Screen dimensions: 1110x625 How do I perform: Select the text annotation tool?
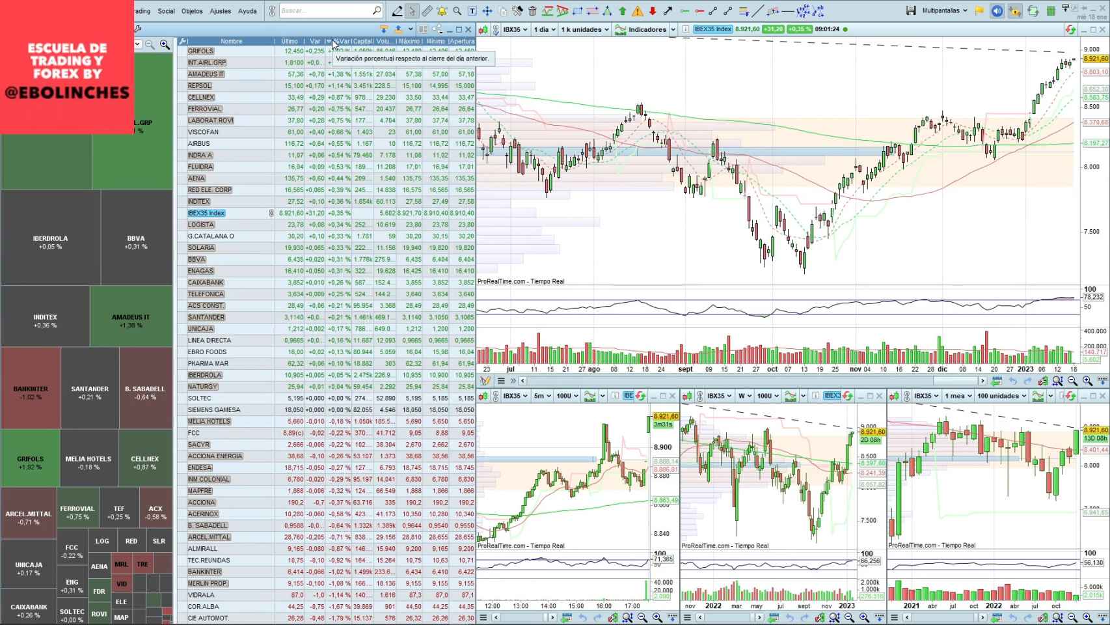point(472,10)
